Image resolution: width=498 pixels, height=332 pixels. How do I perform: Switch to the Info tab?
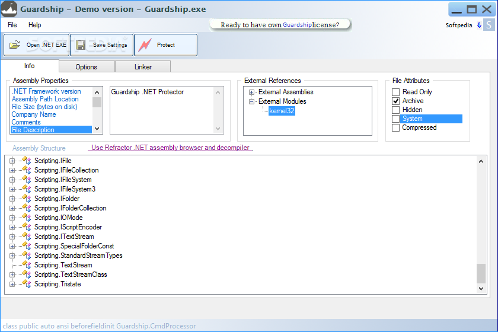[x=30, y=66]
